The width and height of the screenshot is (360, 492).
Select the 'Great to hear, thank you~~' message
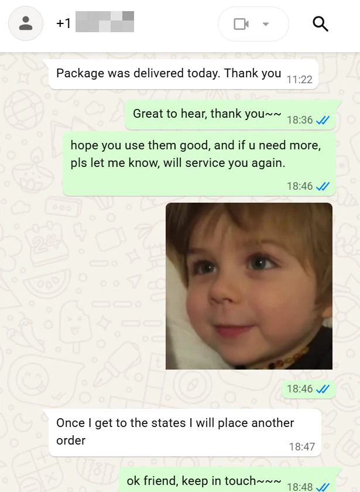coord(230,115)
